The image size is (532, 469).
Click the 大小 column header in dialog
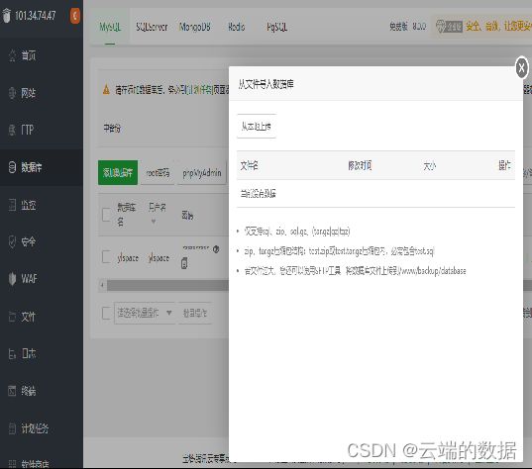click(430, 166)
